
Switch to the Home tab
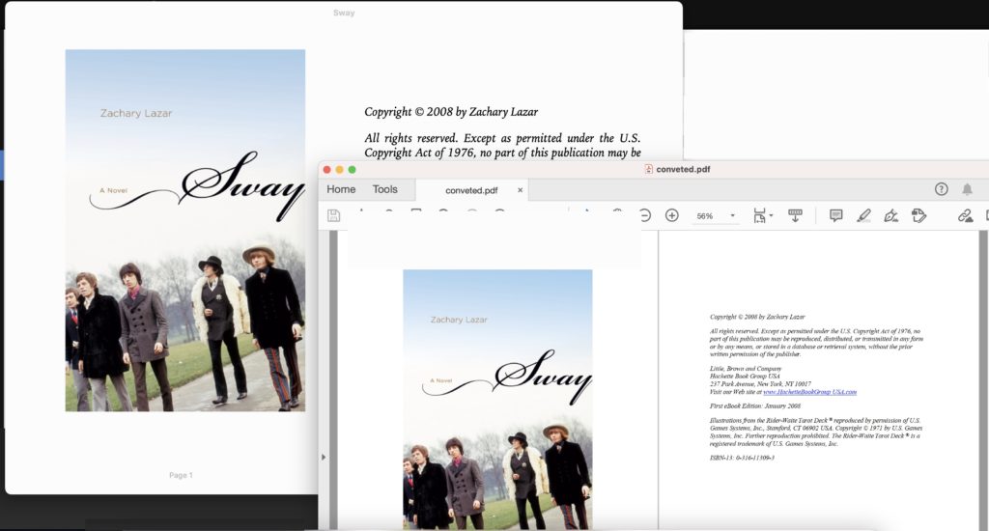click(341, 189)
